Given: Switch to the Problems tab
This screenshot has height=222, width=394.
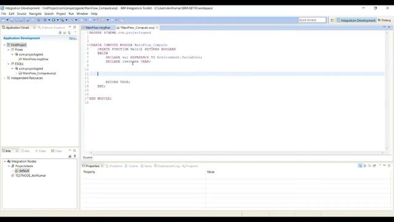Looking at the screenshot, I should pyautogui.click(x=114, y=166).
